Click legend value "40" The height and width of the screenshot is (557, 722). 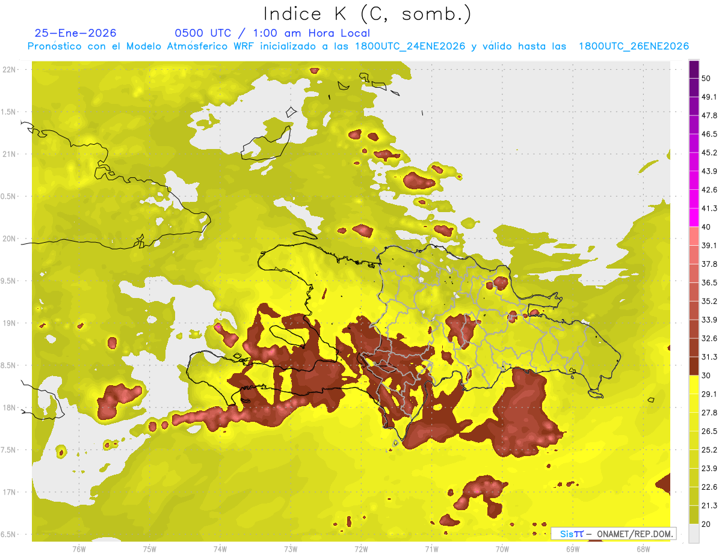(x=706, y=227)
